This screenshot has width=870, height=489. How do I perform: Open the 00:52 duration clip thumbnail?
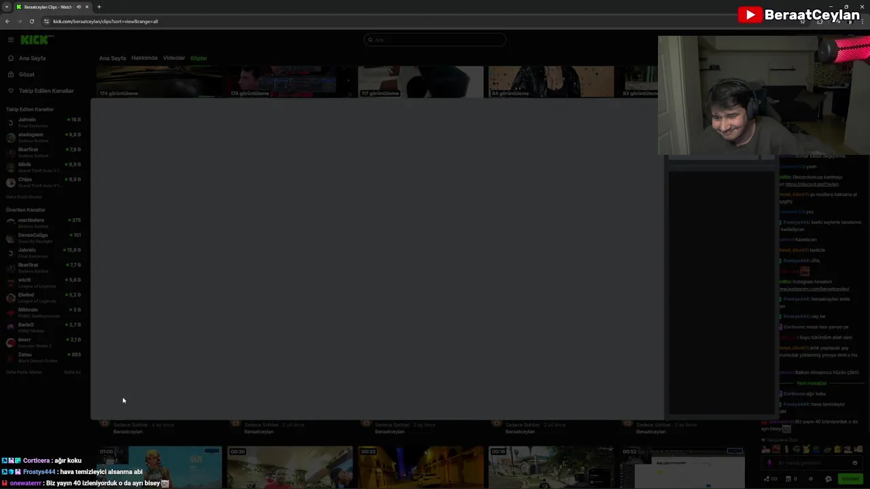[x=682, y=467]
